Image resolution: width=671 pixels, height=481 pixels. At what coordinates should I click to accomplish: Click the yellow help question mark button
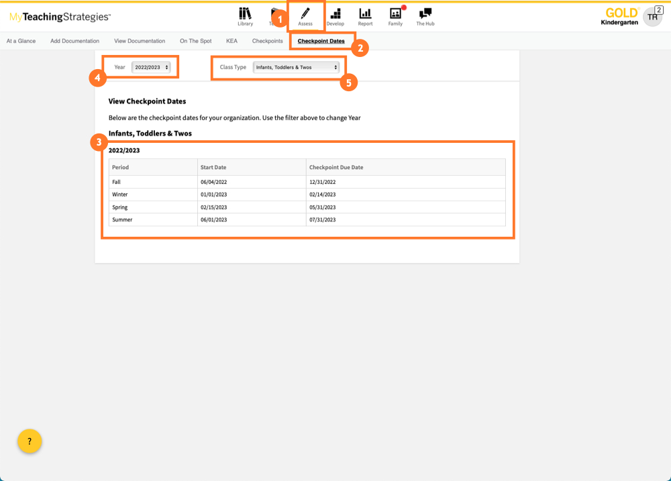coord(30,441)
